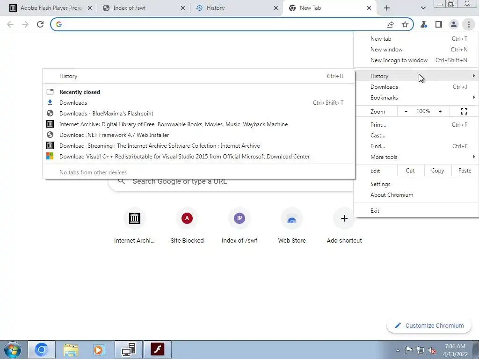Select Print... in the menu
Image resolution: width=479 pixels, height=359 pixels.
pos(416,124)
